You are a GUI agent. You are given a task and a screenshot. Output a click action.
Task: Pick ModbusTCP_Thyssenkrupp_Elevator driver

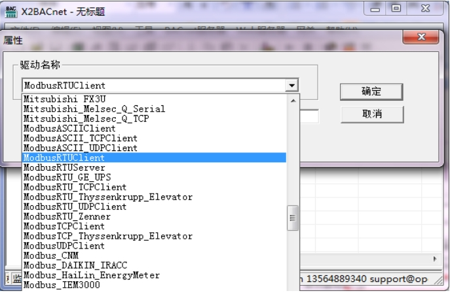pyautogui.click(x=155, y=235)
